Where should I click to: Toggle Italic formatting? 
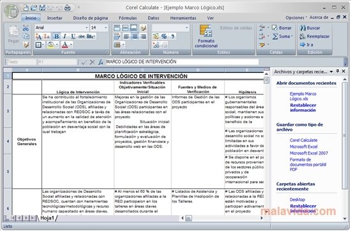tap(65, 36)
